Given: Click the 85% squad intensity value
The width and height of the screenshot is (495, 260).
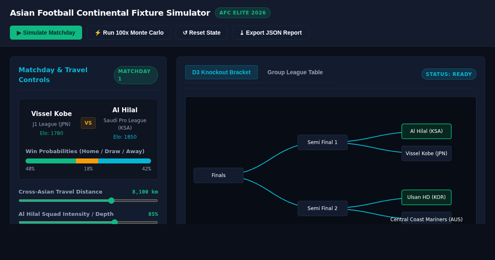Looking at the screenshot, I should click(x=153, y=214).
